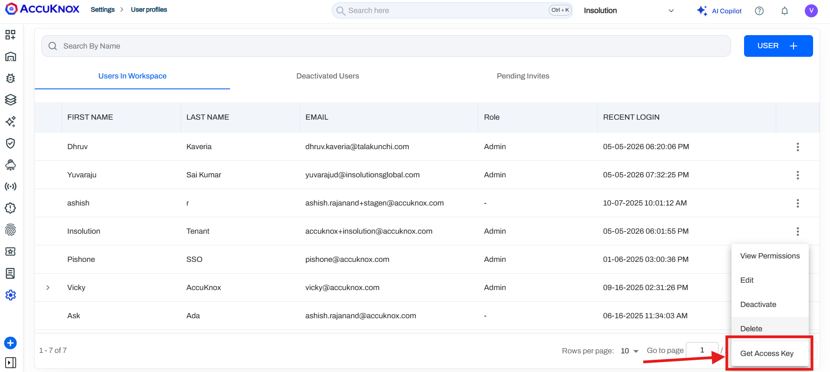Screen dimensions: 830x372
Task: Choose Delete from the context menu
Action: 770,328
